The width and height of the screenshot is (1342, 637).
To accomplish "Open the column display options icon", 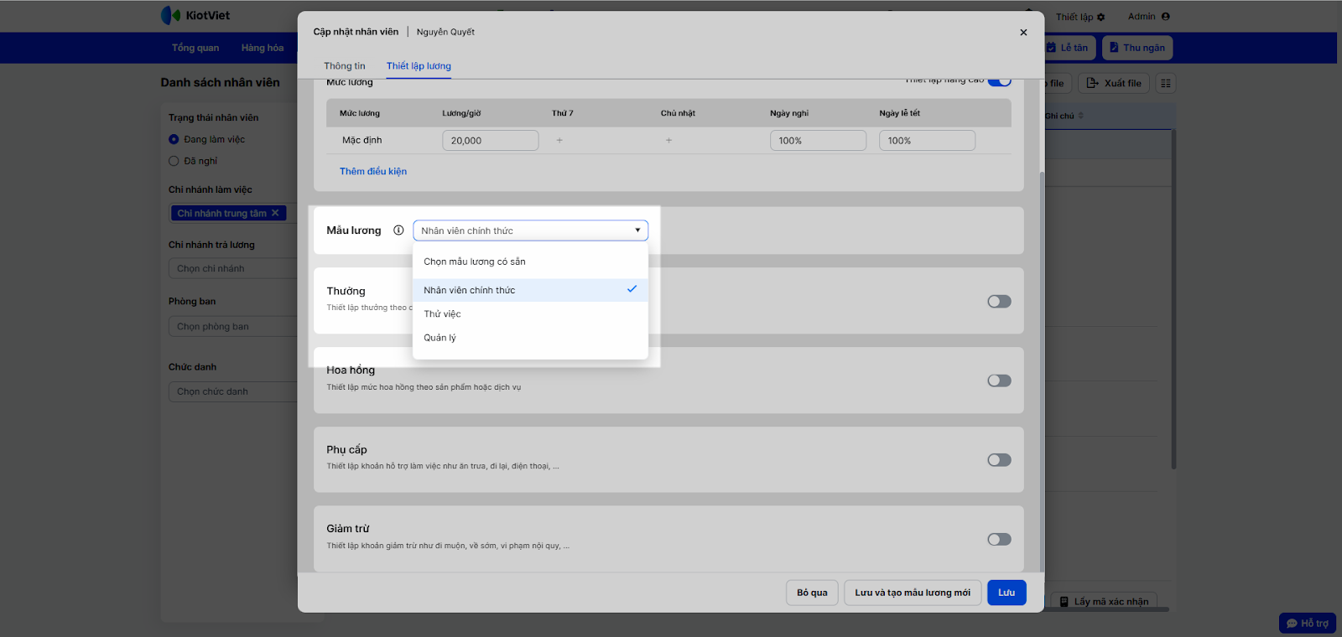I will tap(1165, 83).
